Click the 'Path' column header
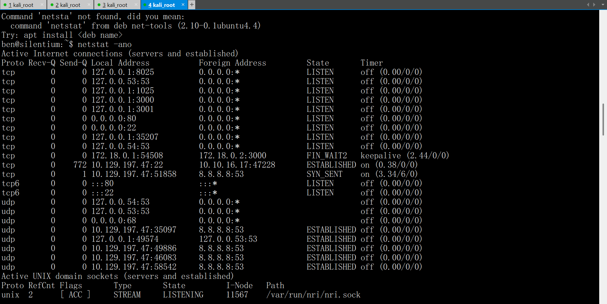 click(x=275, y=285)
